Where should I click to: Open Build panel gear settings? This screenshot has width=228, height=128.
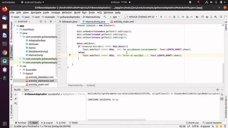coord(218,90)
